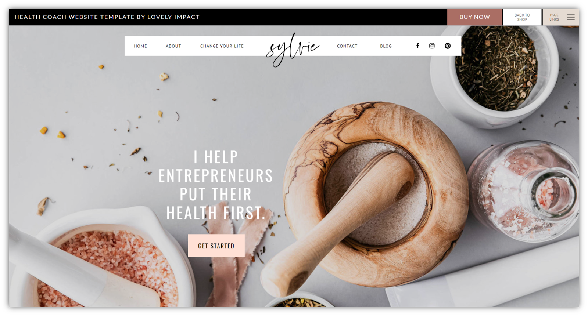Click the hamburger menu icon
588x316 pixels.
pyautogui.click(x=571, y=17)
